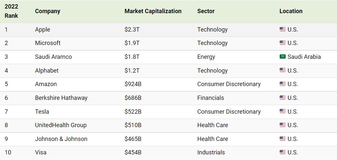Click the Johnson & Johnson company cell
This screenshot has height=160, width=337.
(x=61, y=139)
